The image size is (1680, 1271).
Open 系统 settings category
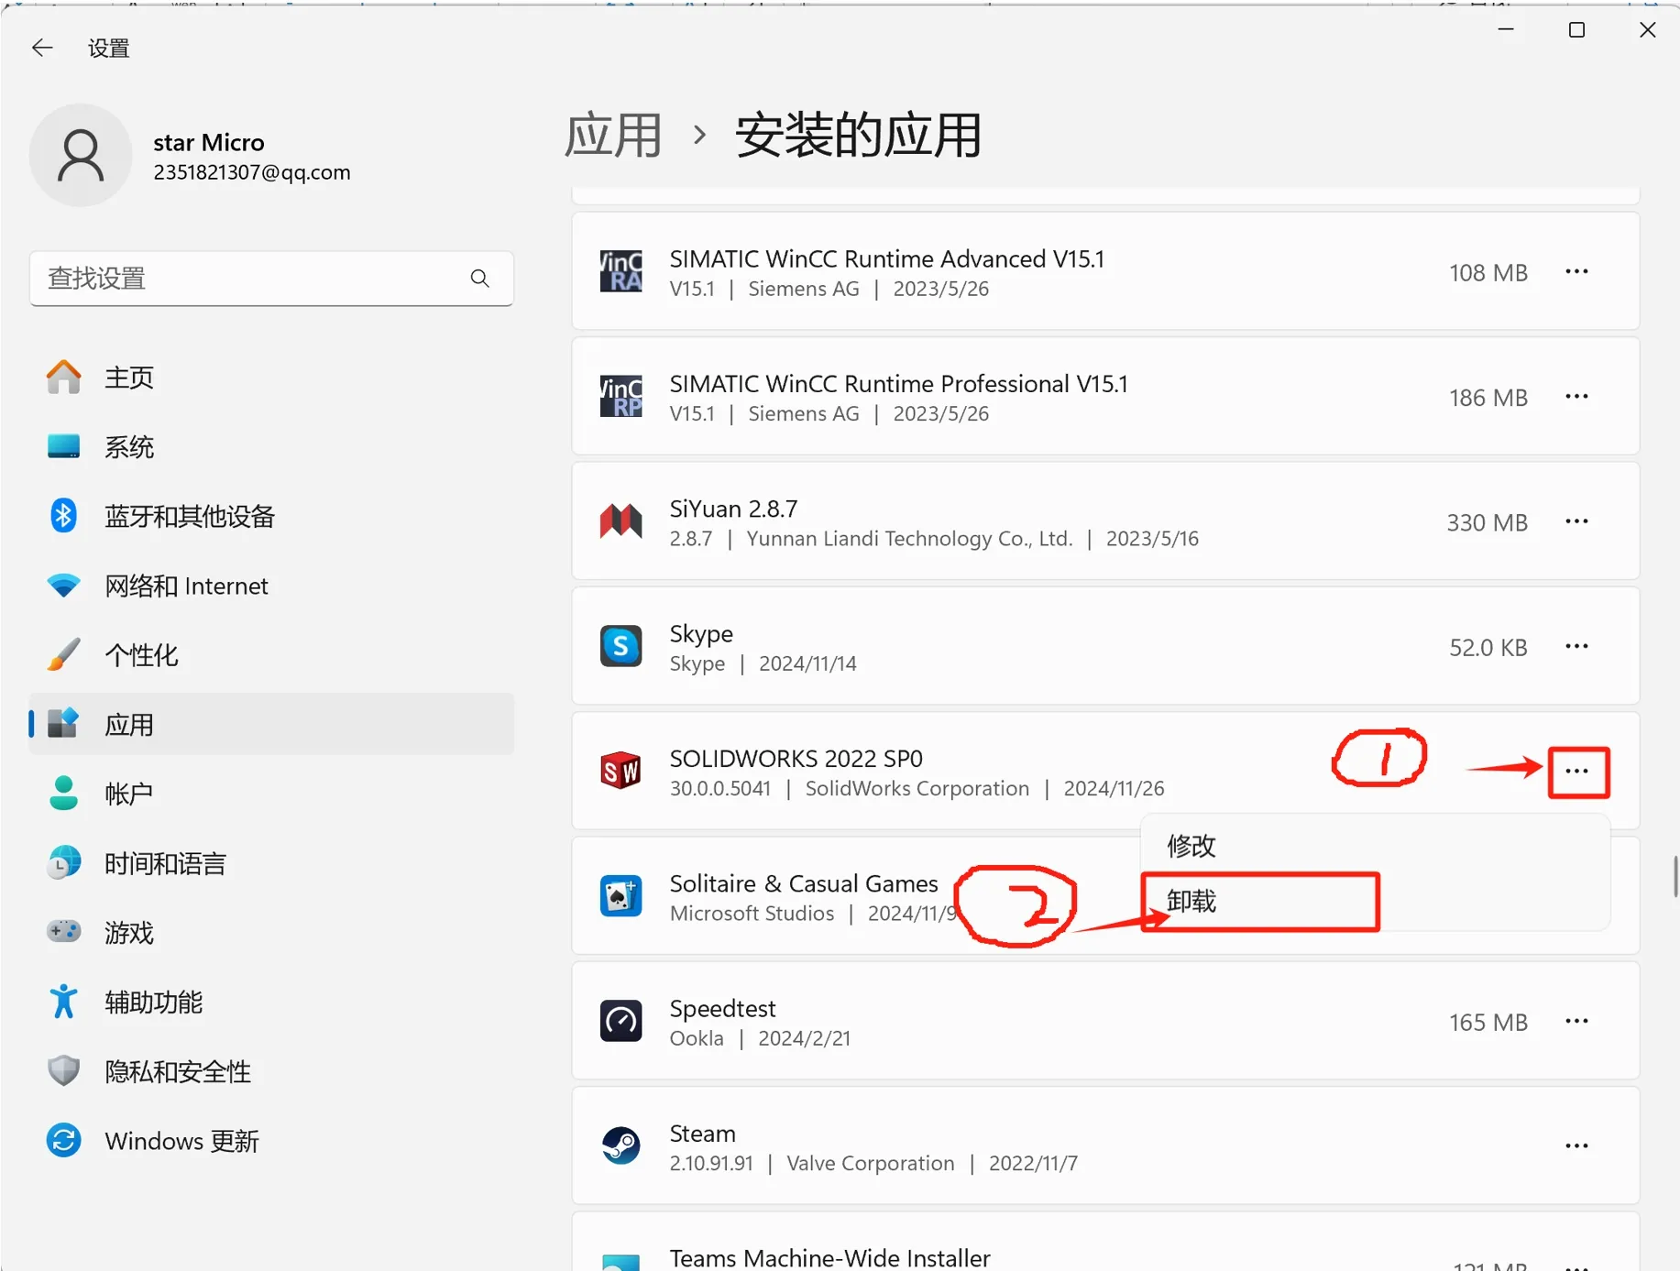coord(271,447)
